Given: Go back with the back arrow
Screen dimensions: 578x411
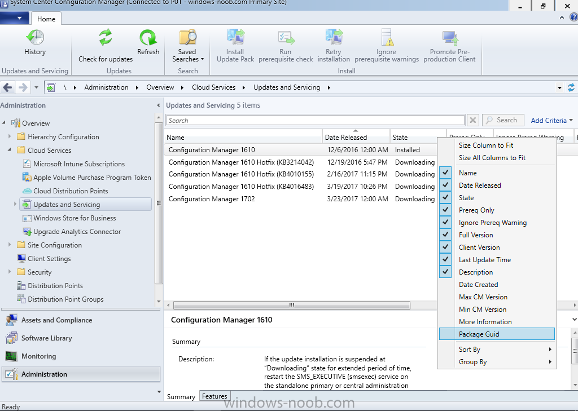Looking at the screenshot, I should (7, 87).
